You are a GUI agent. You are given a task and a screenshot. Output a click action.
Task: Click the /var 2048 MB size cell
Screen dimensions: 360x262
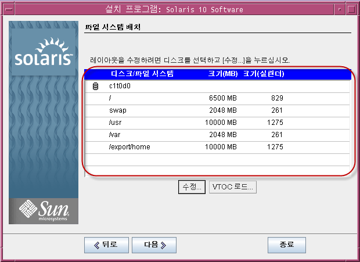[223, 135]
